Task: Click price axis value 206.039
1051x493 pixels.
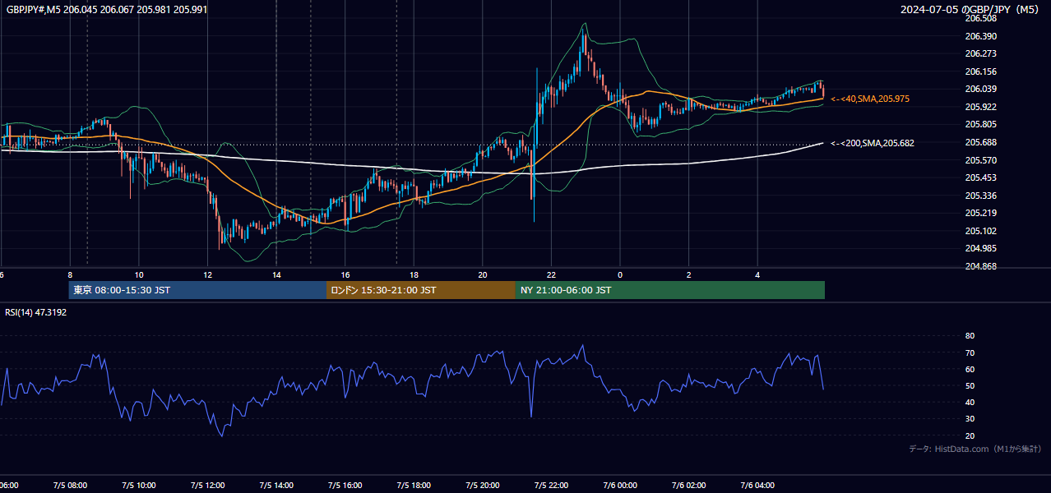Action: point(980,89)
